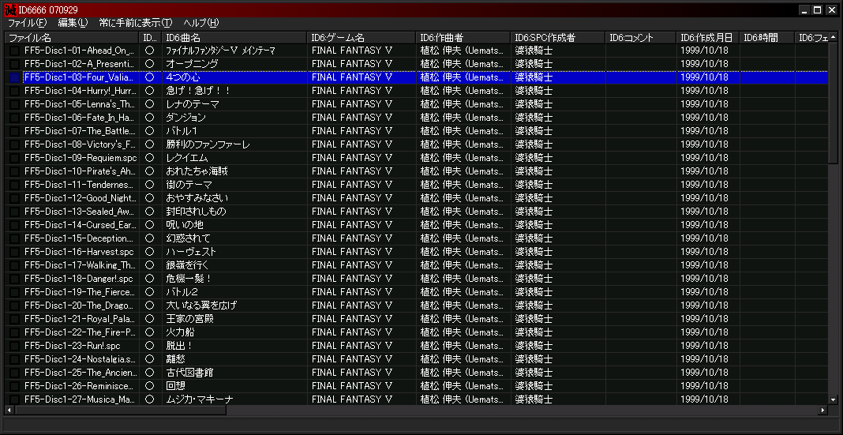Click the vertical scrollbar down arrow
The height and width of the screenshot is (435, 843).
pos(834,399)
